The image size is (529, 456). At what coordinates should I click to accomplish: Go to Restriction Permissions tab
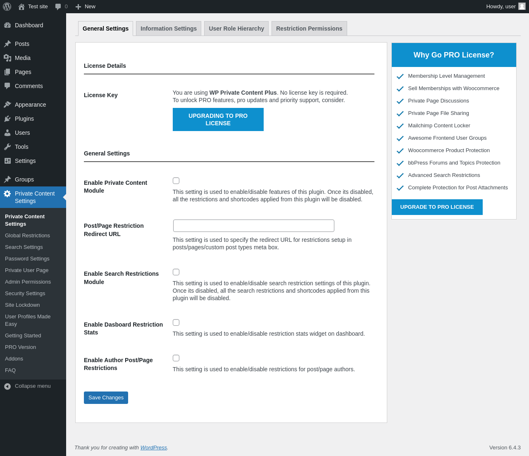click(309, 29)
